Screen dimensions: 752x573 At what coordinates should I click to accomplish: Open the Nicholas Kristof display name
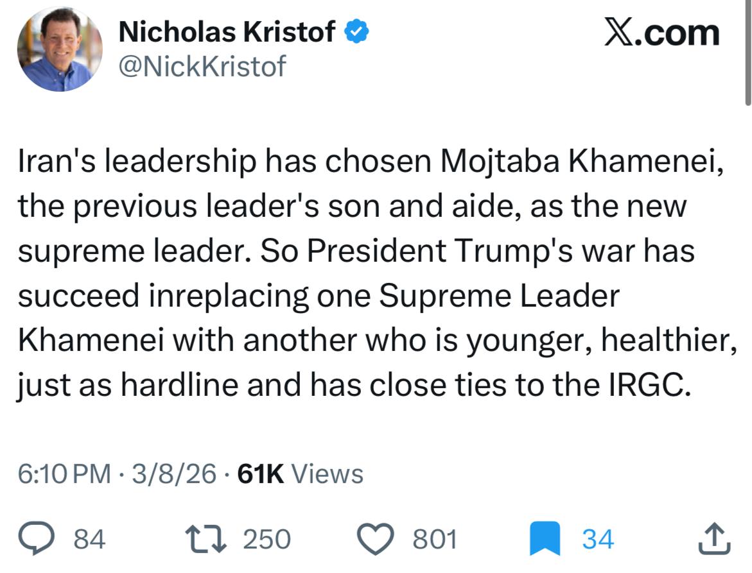(x=227, y=32)
